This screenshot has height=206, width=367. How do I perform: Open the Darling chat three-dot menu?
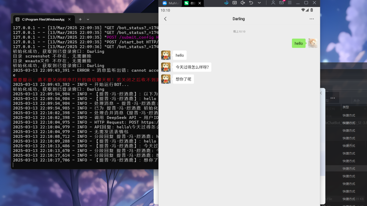tap(311, 19)
